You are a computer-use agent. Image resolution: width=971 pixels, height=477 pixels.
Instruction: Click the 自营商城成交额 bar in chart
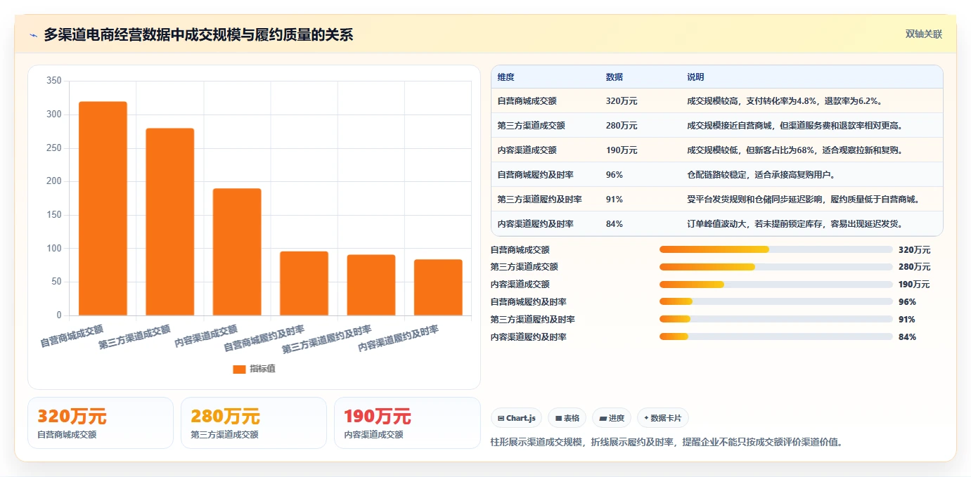click(x=103, y=209)
